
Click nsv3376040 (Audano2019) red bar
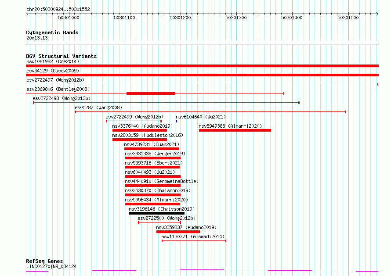[140, 130]
